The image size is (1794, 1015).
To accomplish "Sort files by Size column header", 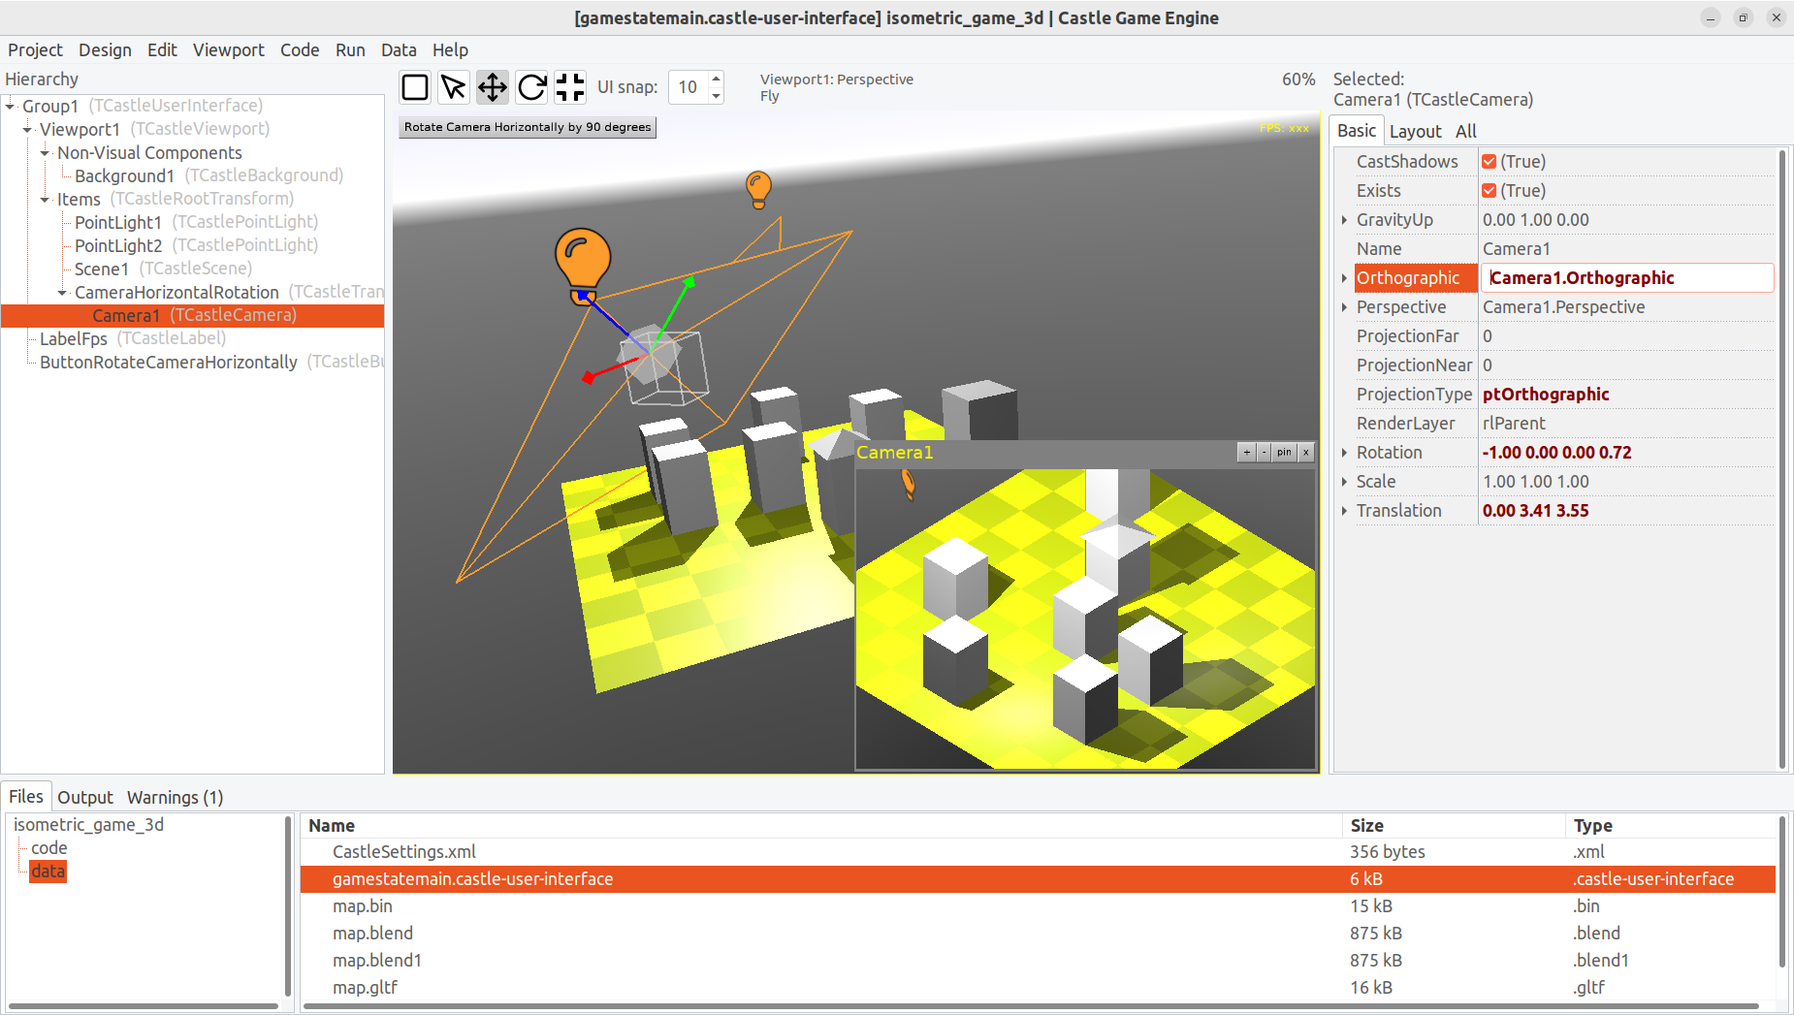I will tap(1453, 826).
